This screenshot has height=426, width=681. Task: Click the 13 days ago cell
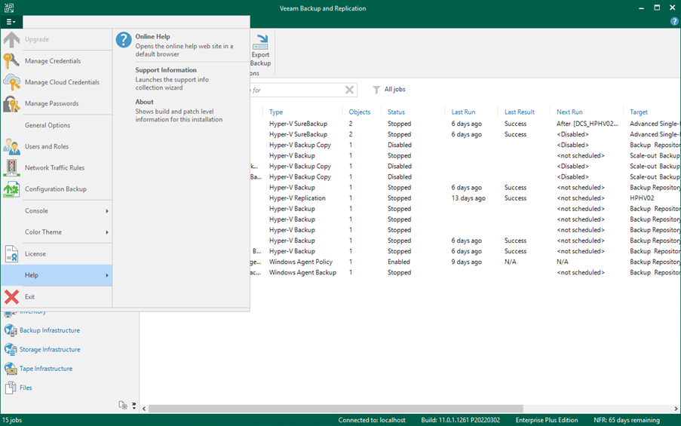coord(468,198)
